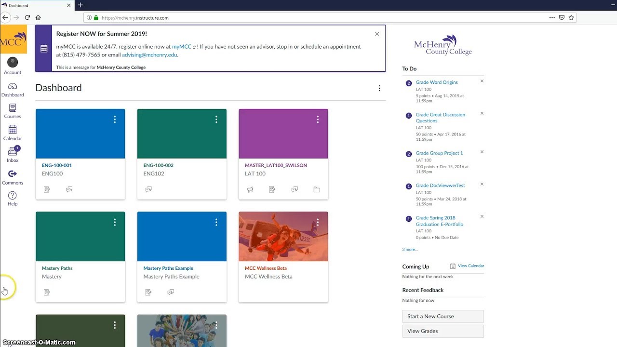Open options menu on Mastery Paths card
Viewport: 617px width, 347px height.
[x=115, y=222]
